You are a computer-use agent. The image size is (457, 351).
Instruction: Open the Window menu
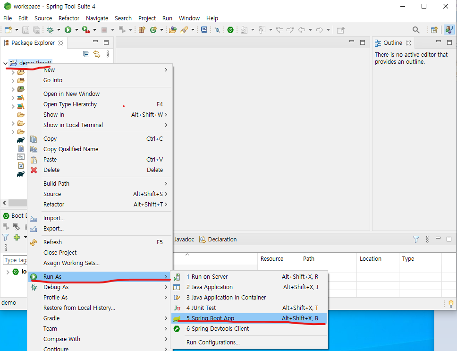(x=189, y=18)
